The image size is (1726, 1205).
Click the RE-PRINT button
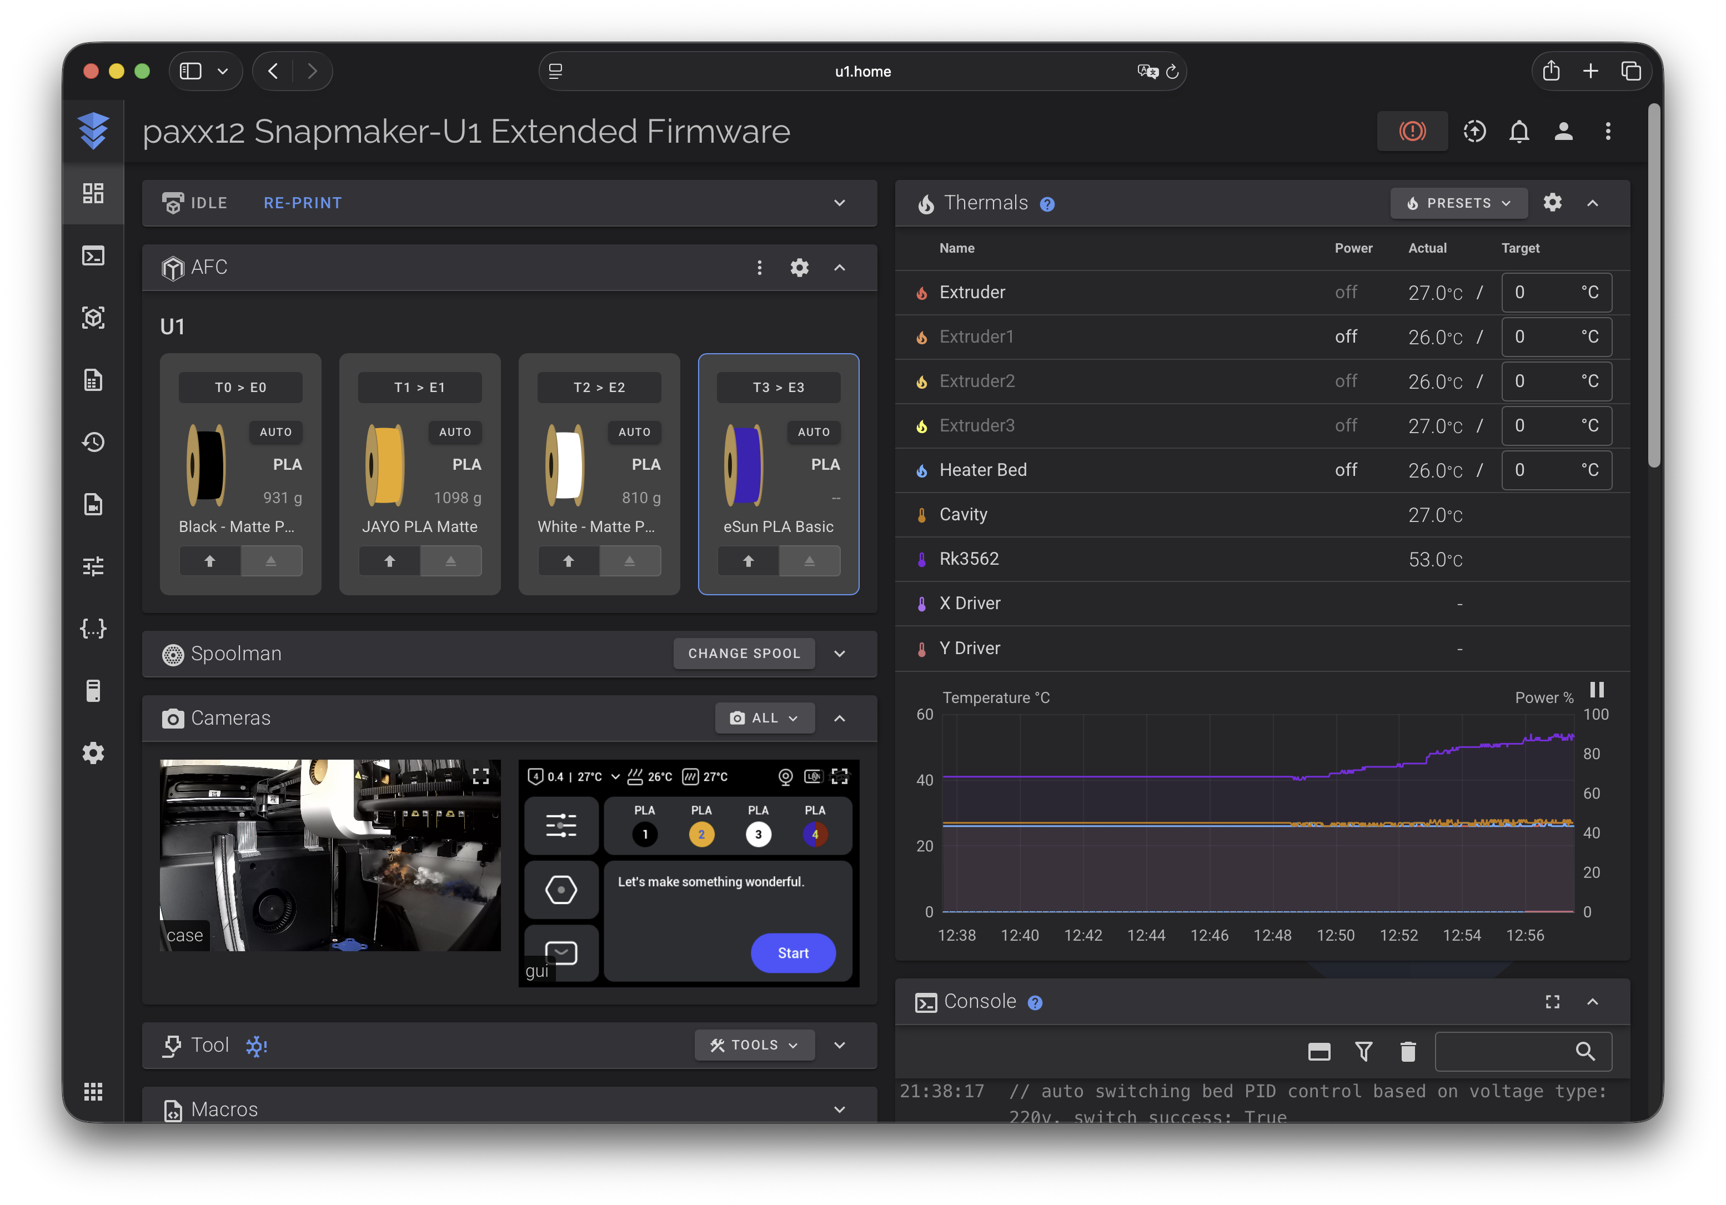pyautogui.click(x=302, y=203)
